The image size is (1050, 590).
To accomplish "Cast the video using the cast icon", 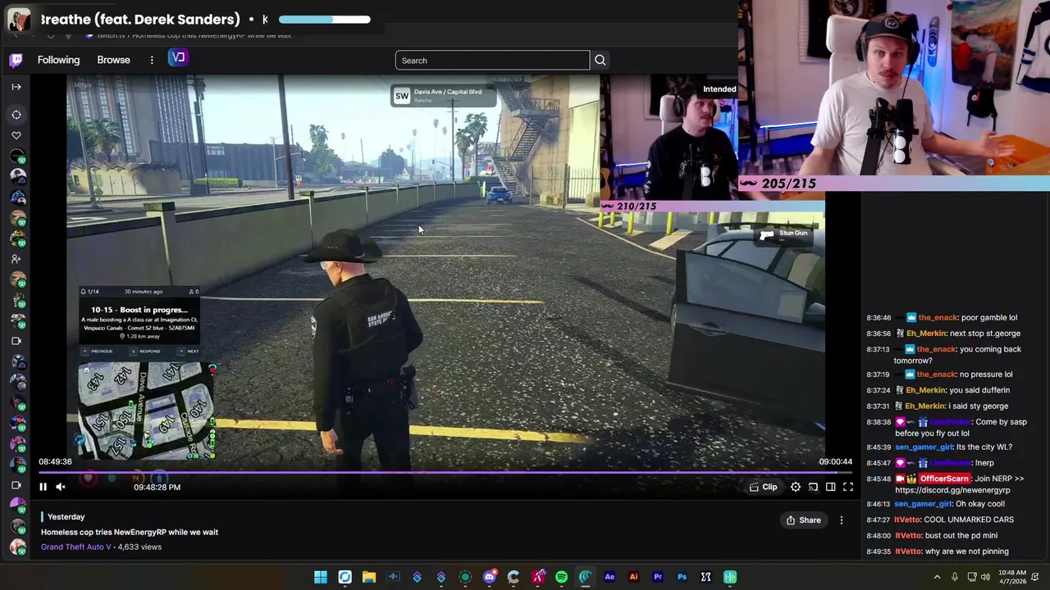I will [813, 487].
